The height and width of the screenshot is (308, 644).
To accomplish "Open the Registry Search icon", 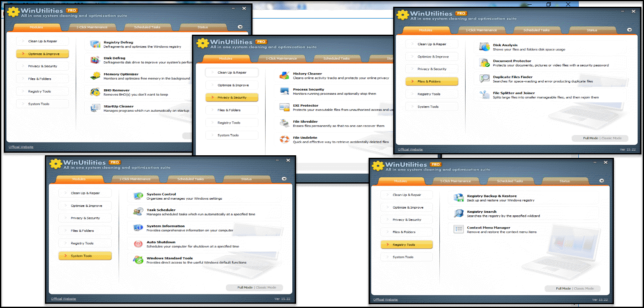I will coord(458,214).
